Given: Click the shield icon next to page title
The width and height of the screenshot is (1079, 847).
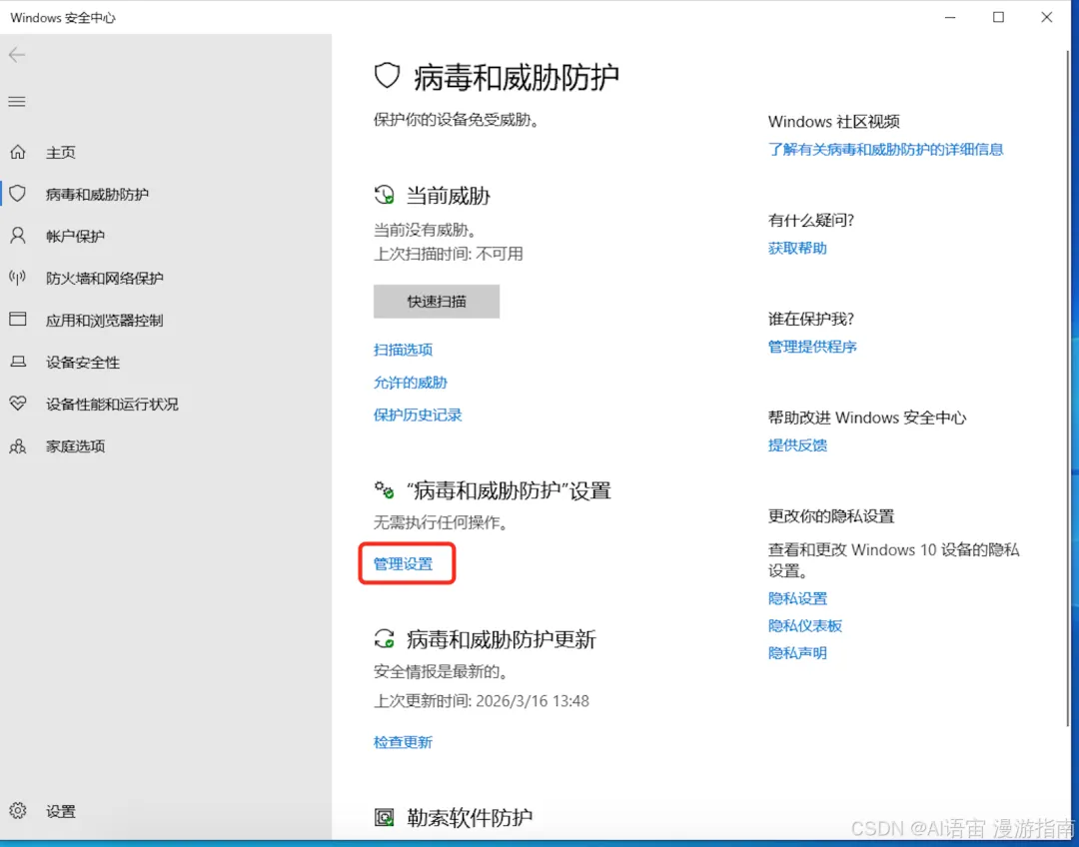Looking at the screenshot, I should tap(387, 76).
